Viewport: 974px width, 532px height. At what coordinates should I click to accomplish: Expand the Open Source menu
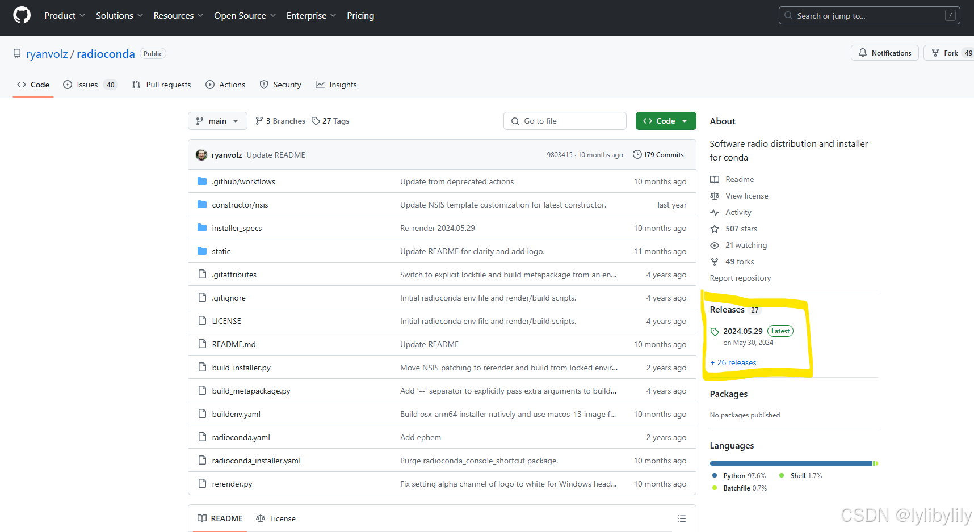[245, 15]
